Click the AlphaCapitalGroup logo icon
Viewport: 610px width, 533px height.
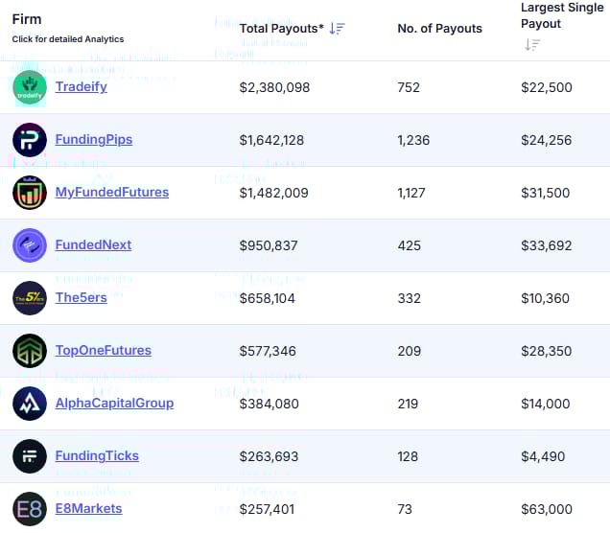pyautogui.click(x=30, y=404)
